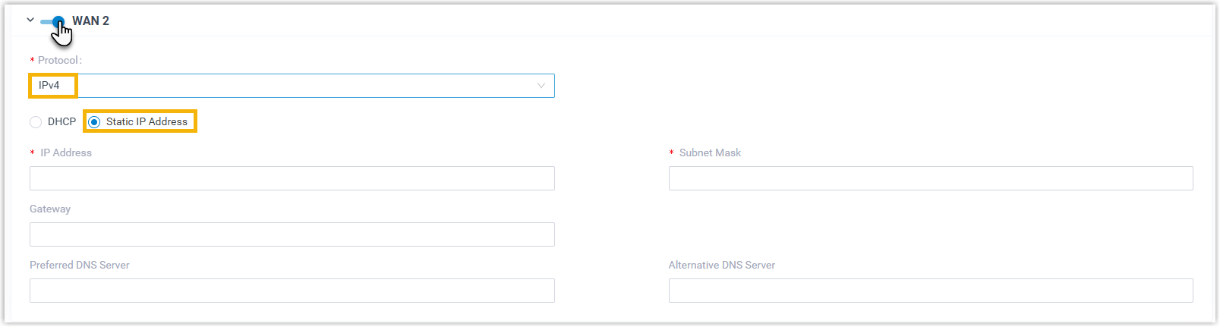The image size is (1220, 327).
Task: Click the red asterisk beside Protocol
Action: pos(32,61)
